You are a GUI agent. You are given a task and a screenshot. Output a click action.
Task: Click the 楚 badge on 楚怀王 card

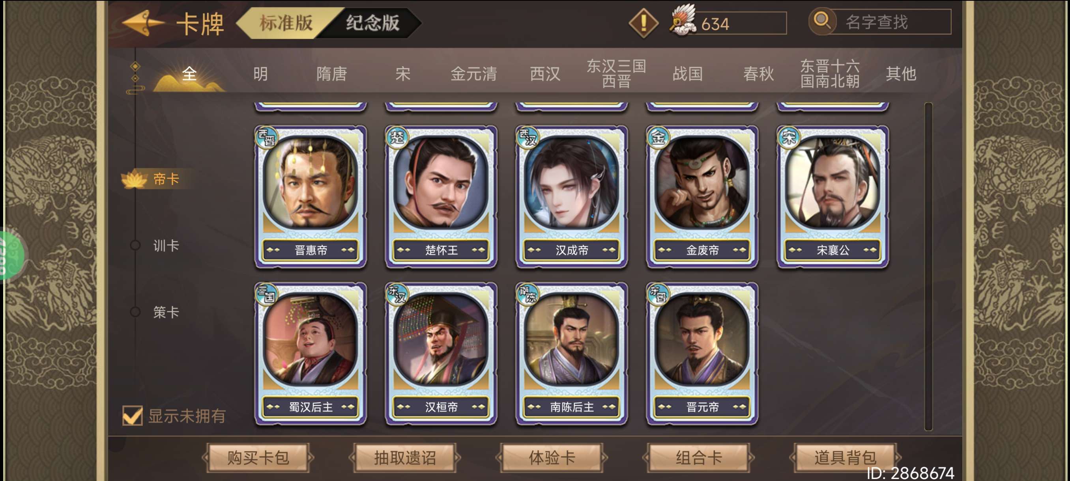click(397, 137)
